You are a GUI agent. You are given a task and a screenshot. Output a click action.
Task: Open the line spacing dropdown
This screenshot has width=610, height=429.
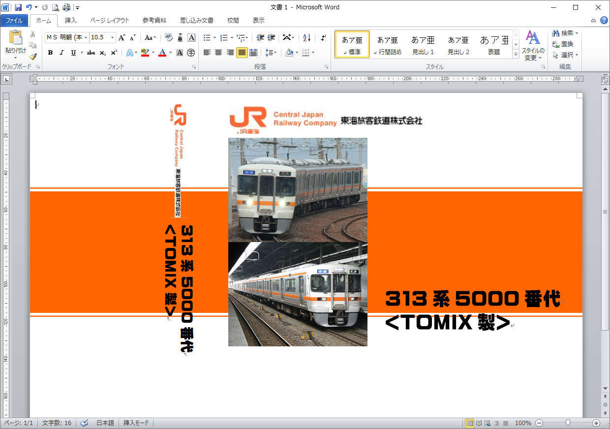click(271, 53)
